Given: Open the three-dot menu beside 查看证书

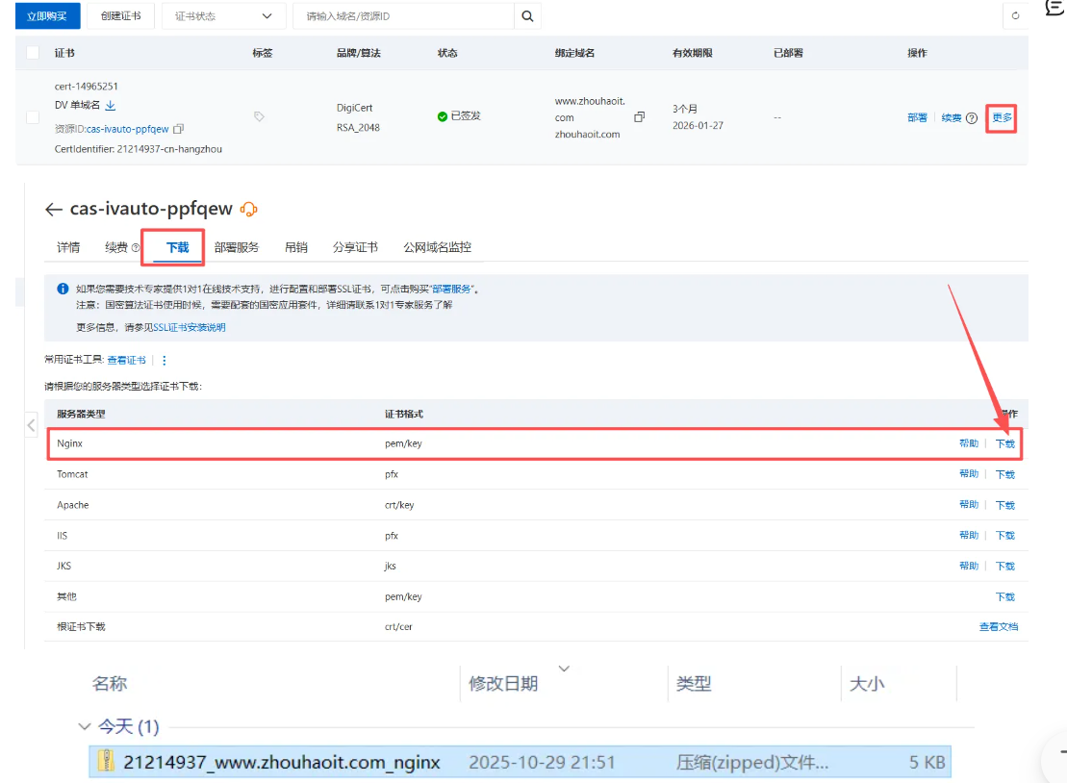Looking at the screenshot, I should click(165, 361).
